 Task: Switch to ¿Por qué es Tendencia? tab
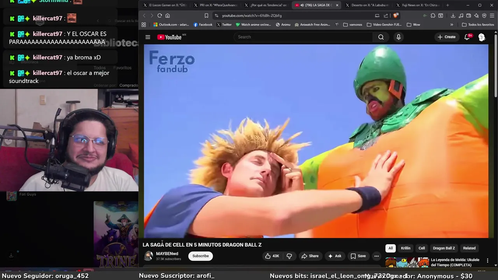click(266, 5)
